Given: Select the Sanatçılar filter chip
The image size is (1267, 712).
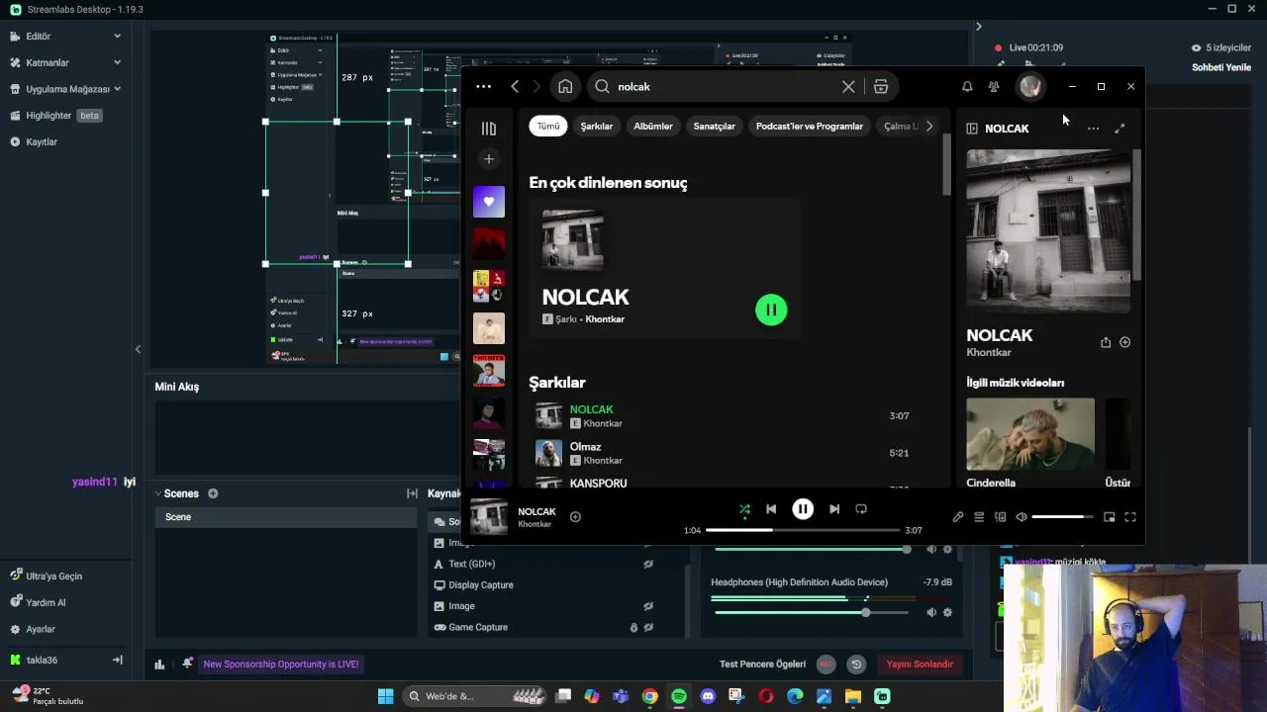Looking at the screenshot, I should coord(714,126).
